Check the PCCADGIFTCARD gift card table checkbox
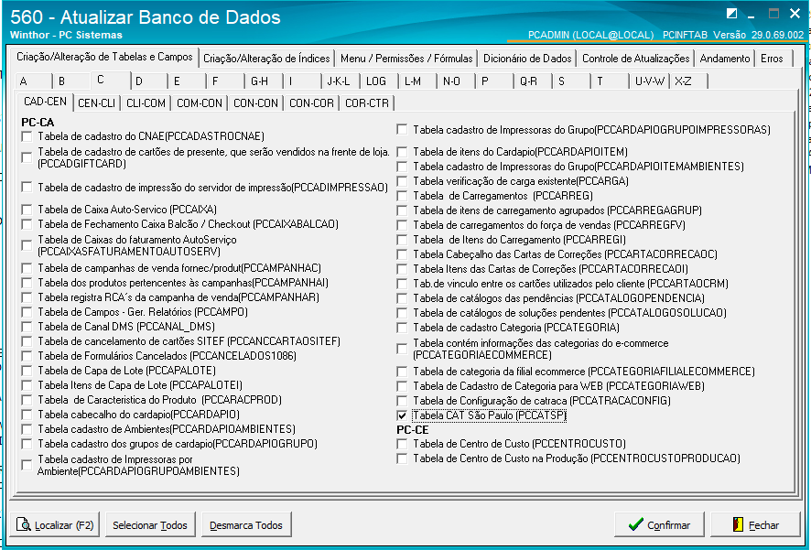 [27, 157]
